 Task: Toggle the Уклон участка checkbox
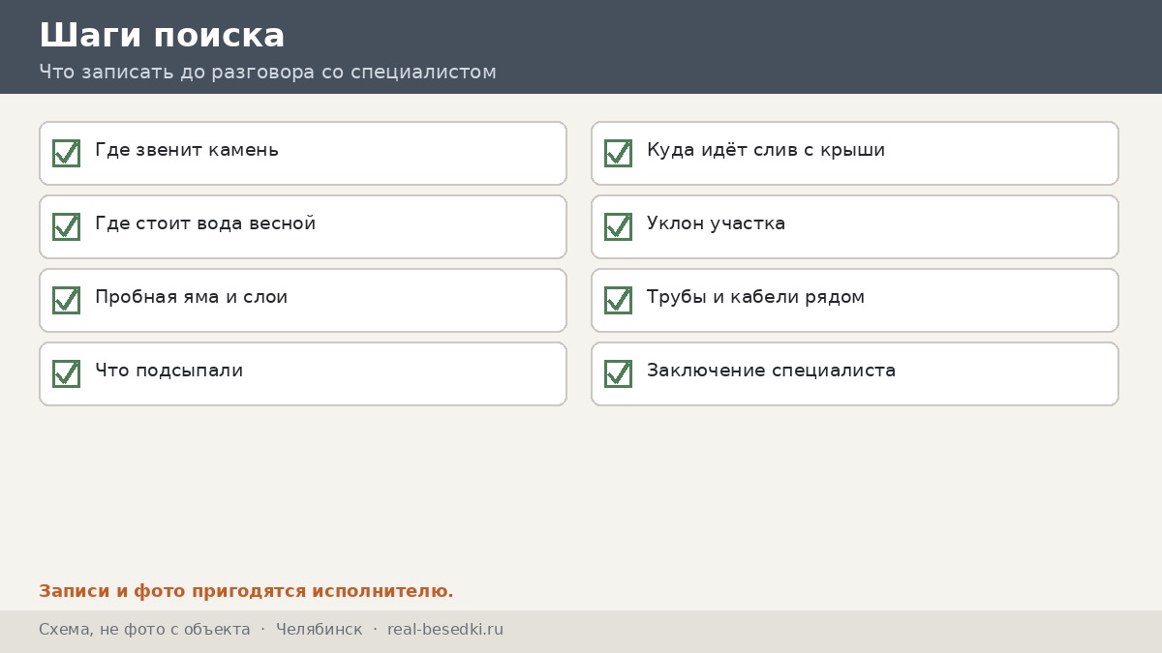tap(618, 226)
